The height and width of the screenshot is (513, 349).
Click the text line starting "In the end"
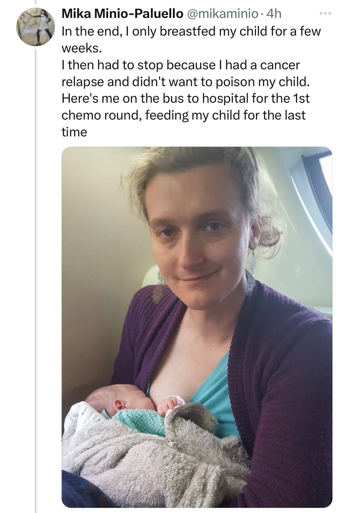pos(191,32)
